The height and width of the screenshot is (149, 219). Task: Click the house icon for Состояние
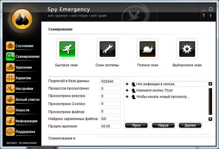[x=10, y=46]
